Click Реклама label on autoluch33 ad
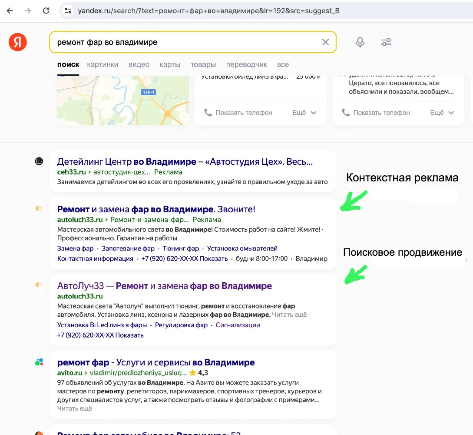Image resolution: width=473 pixels, height=435 pixels. [x=207, y=220]
